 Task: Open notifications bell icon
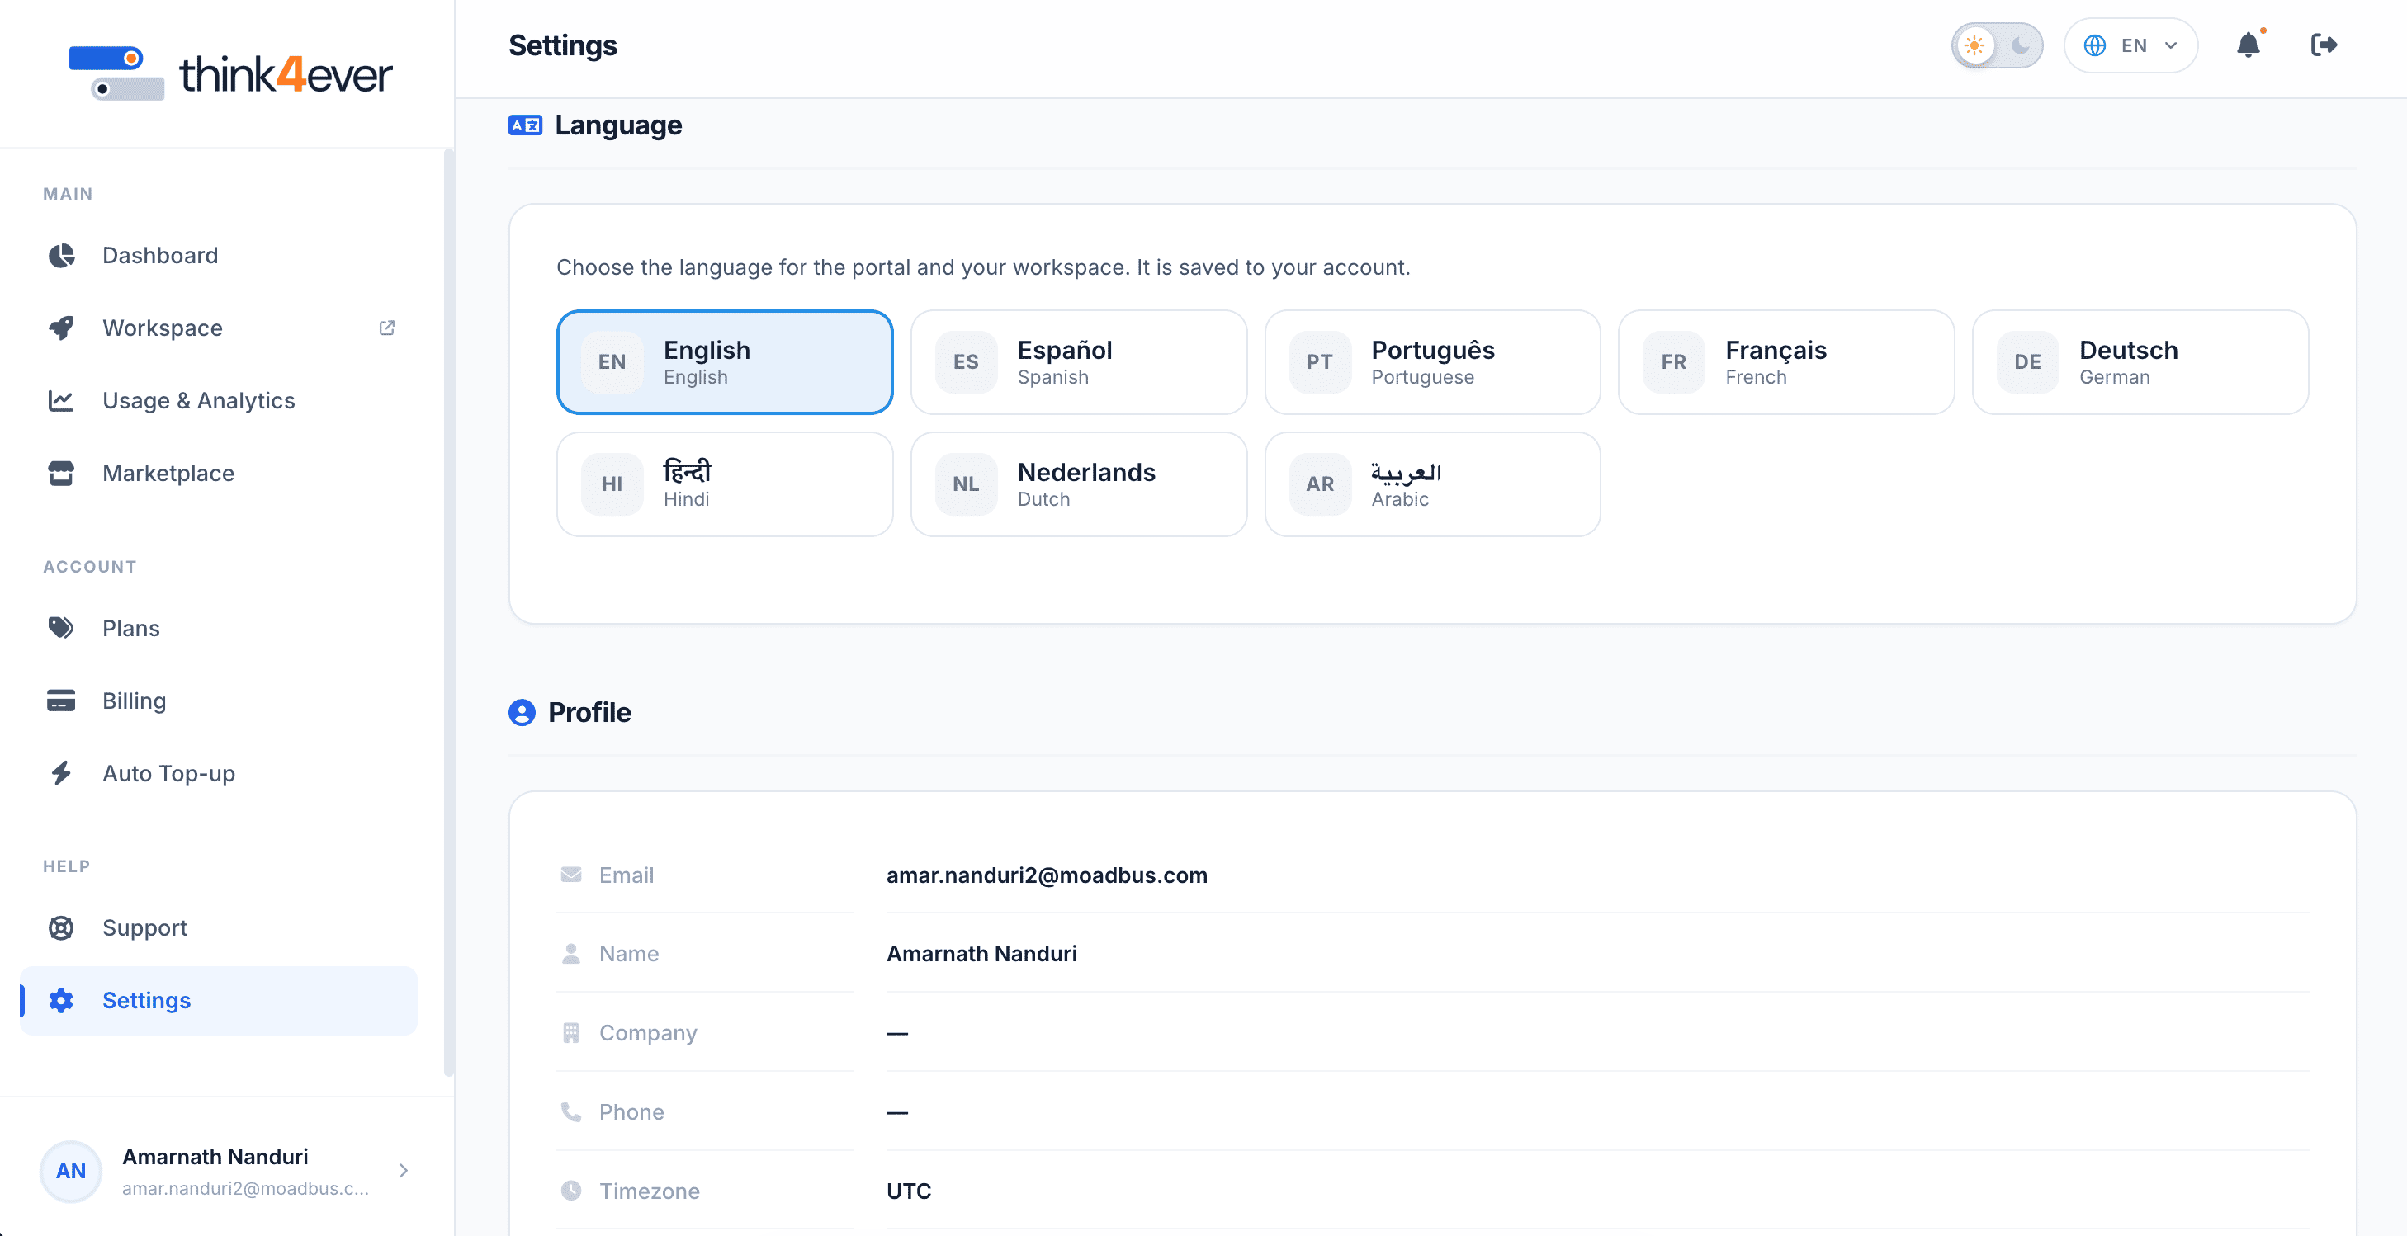coord(2249,45)
